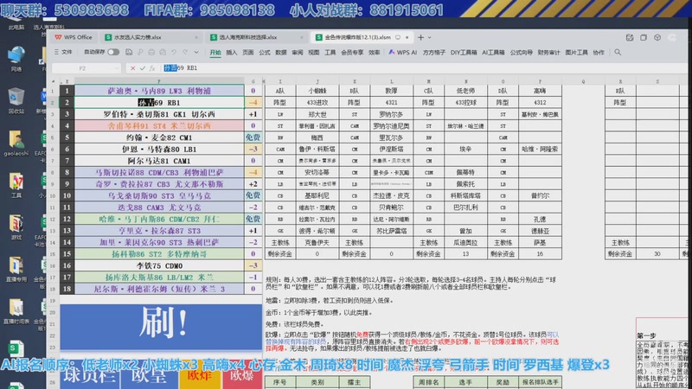Screen dimensions: 692x389
Task: Open the 工具 desktop folder icon
Action: [16, 185]
